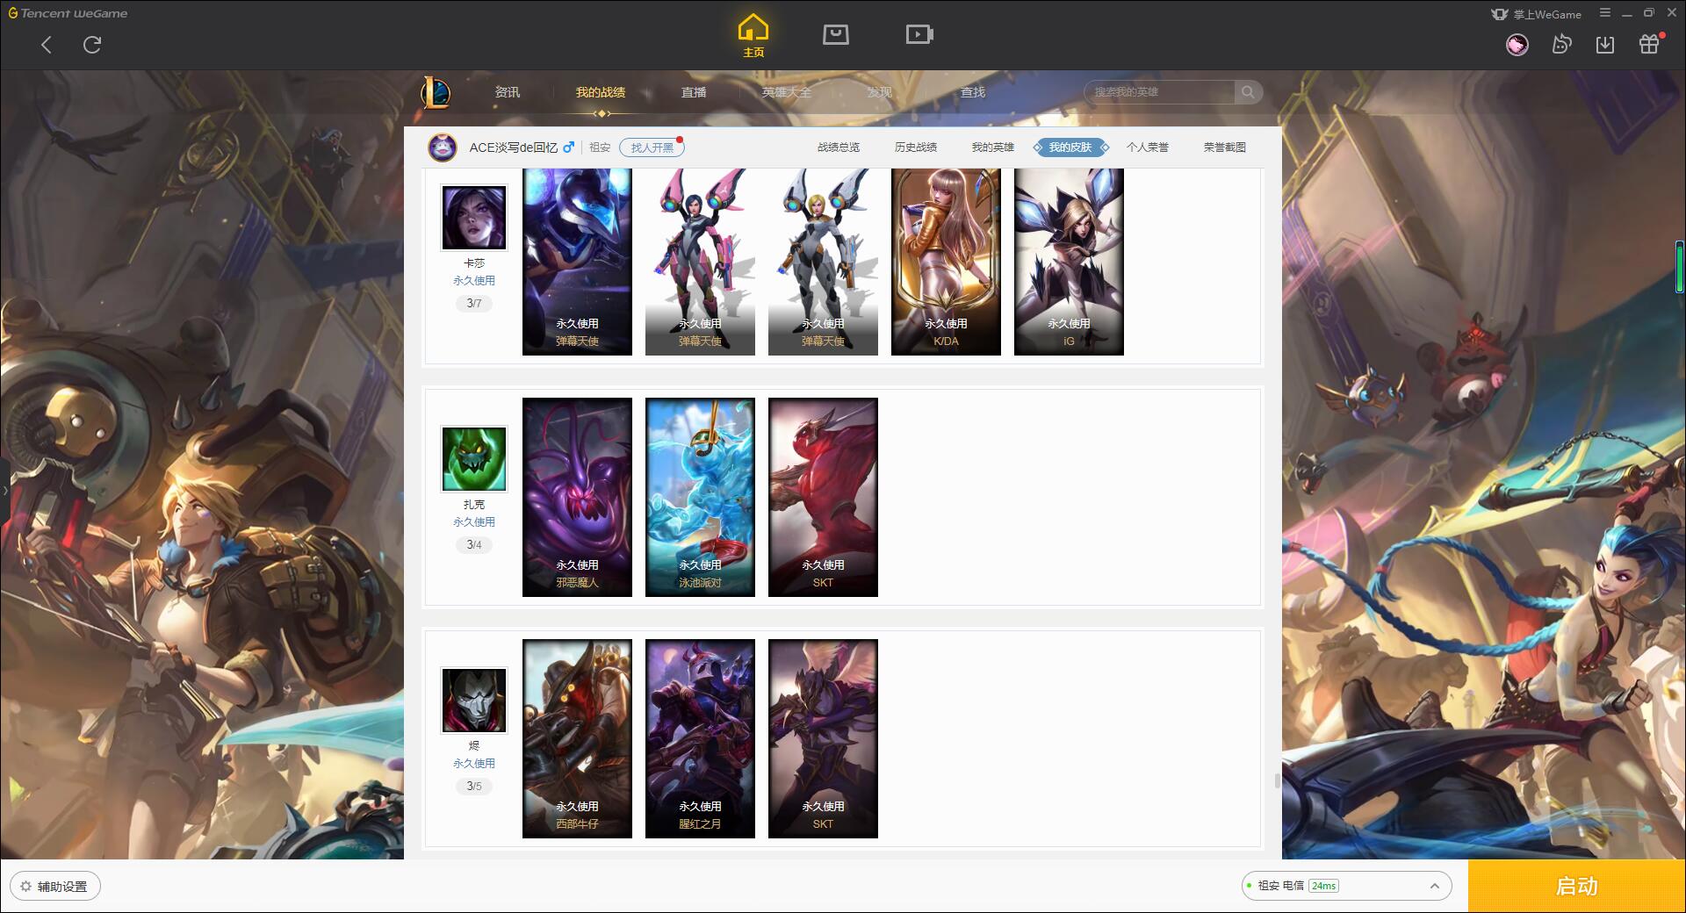Switch to the 查找 tab
The height and width of the screenshot is (913, 1686).
[x=973, y=92]
